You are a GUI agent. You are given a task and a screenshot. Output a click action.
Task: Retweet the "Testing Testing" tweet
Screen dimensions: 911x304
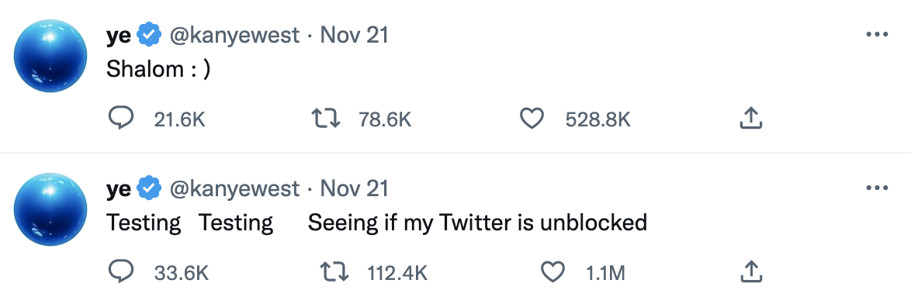(334, 271)
